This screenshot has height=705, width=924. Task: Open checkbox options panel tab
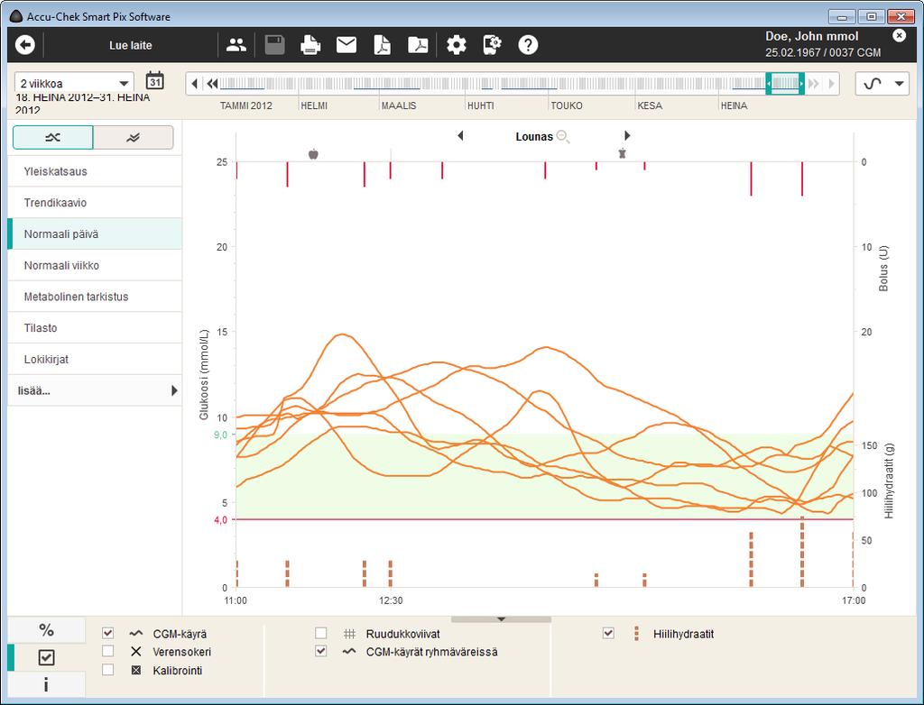click(47, 657)
